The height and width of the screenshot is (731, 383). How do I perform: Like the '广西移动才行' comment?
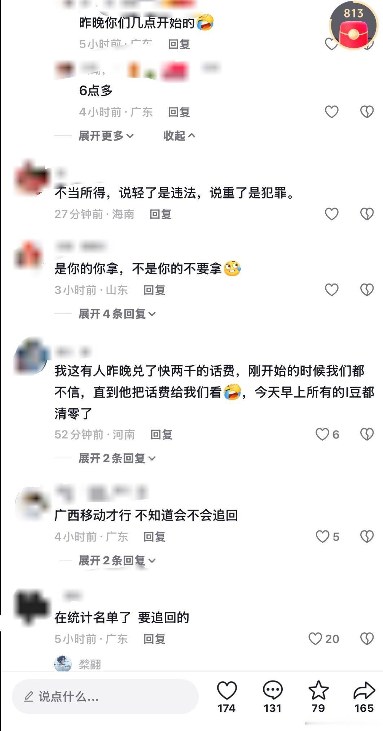[x=327, y=537]
